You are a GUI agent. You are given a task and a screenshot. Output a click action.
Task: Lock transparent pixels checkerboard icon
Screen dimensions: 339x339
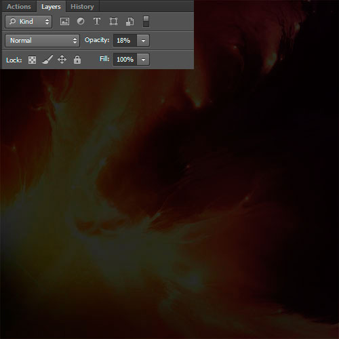(x=32, y=60)
